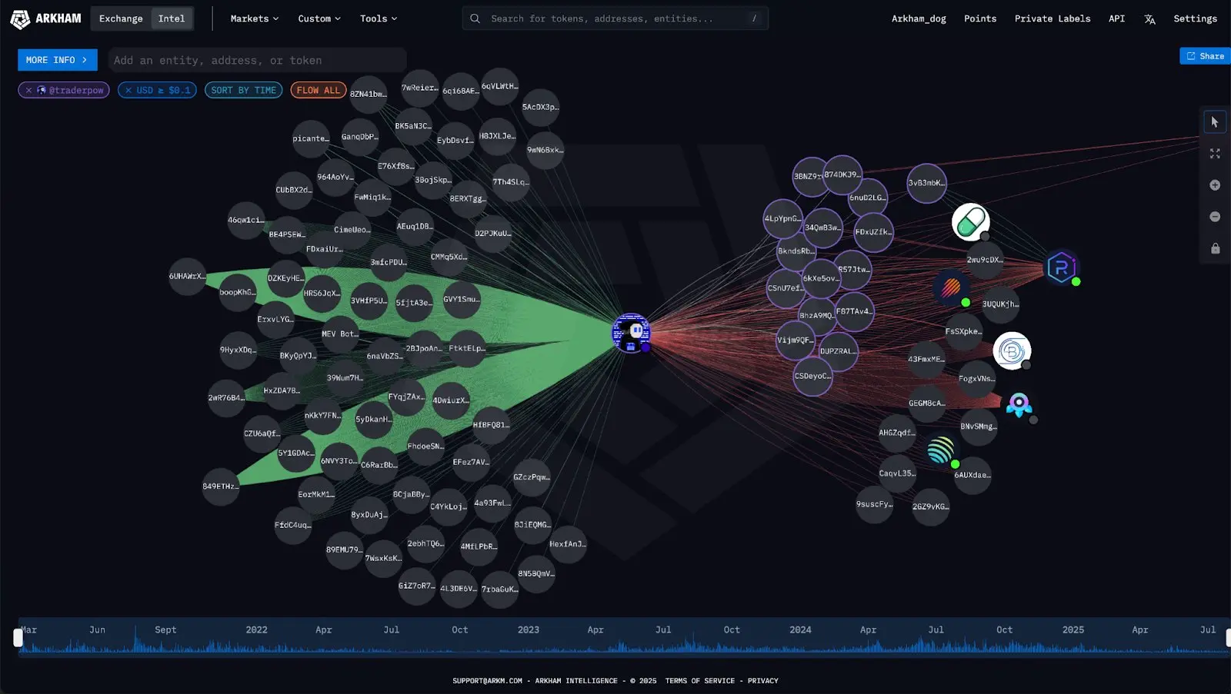Viewport: 1231px width, 694px height.
Task: Focus the main search field
Action: tap(615, 18)
